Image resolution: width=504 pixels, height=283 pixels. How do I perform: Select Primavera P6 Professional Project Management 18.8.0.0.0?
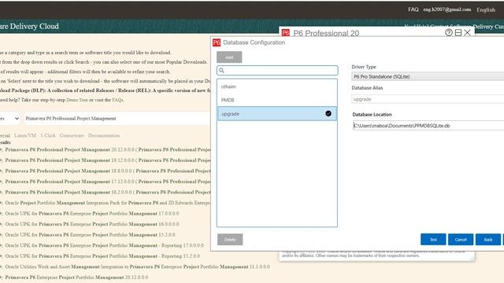click(x=108, y=171)
